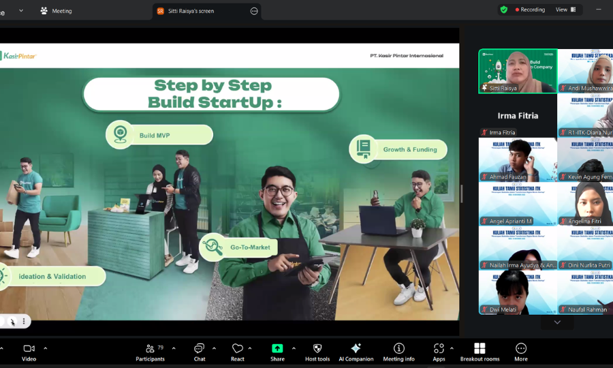613x368 pixels.
Task: Click the Recording indicator
Action: 530,10
